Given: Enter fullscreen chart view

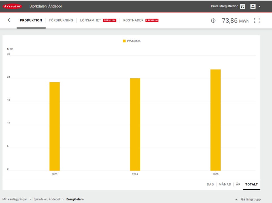Looking at the screenshot, I should click(x=257, y=20).
